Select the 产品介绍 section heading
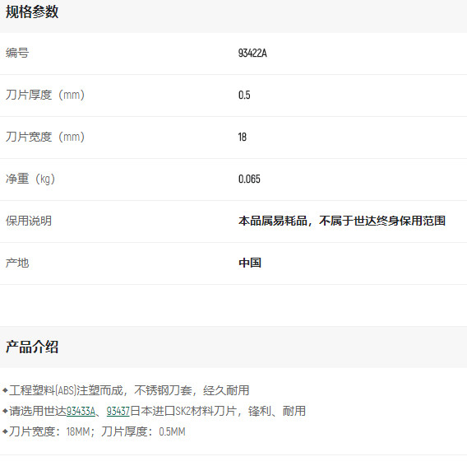The width and height of the screenshot is (467, 466). (32, 347)
